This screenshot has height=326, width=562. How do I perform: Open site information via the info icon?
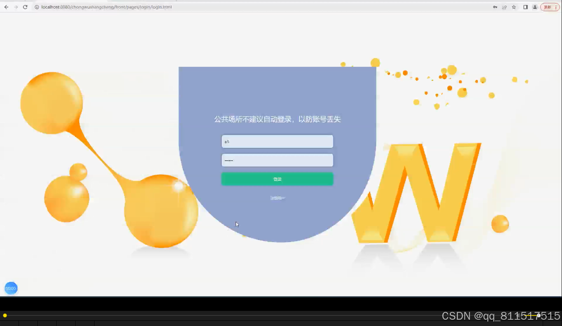[x=36, y=7]
